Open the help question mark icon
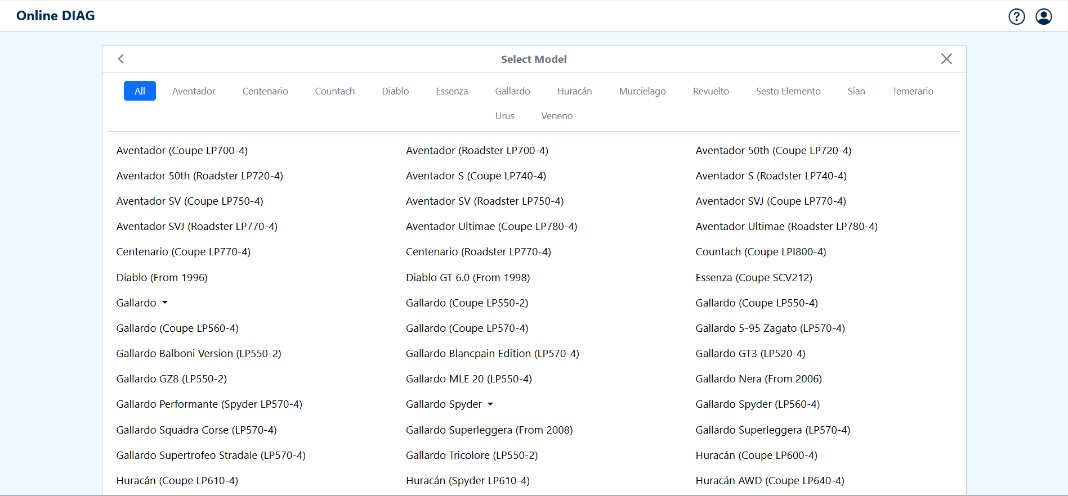The height and width of the screenshot is (496, 1068). (1016, 17)
